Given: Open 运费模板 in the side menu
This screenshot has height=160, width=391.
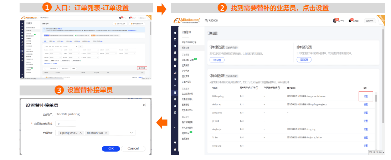Looking at the screenshot, I should pyautogui.click(x=185, y=65).
